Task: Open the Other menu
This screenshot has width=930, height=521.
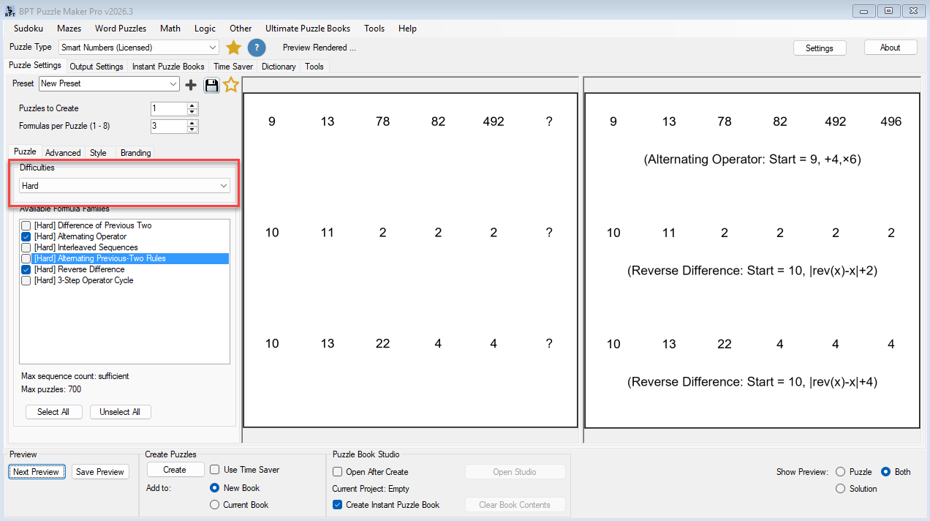Action: (241, 29)
